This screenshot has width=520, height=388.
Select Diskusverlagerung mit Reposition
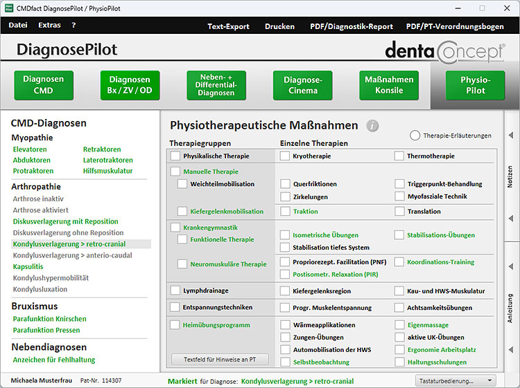[65, 221]
